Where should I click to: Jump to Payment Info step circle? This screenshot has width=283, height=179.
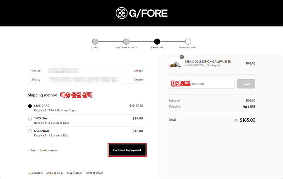[x=188, y=42]
